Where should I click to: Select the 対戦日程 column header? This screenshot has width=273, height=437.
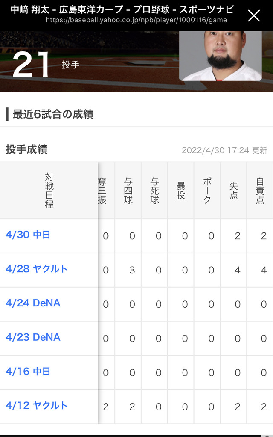49,190
